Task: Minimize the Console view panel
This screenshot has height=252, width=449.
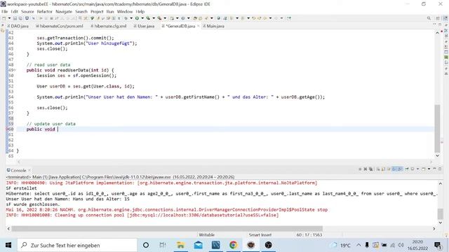Action: [x=434, y=169]
